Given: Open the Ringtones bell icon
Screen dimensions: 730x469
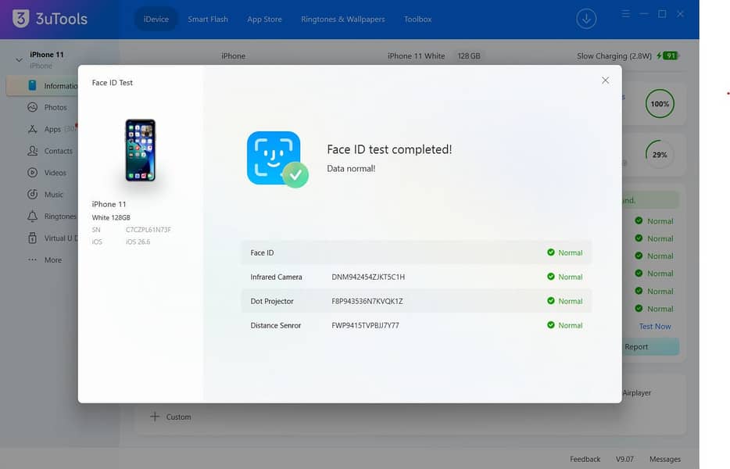Looking at the screenshot, I should (32, 216).
